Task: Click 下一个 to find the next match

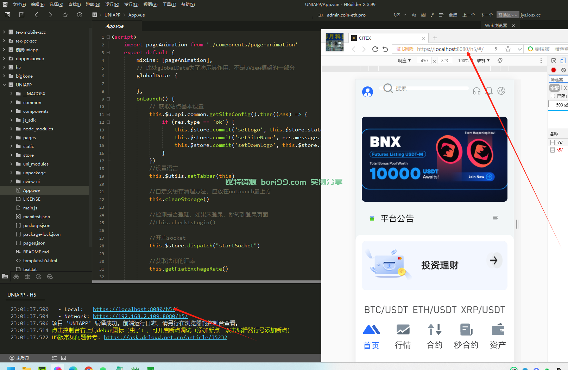Action: 487,15
